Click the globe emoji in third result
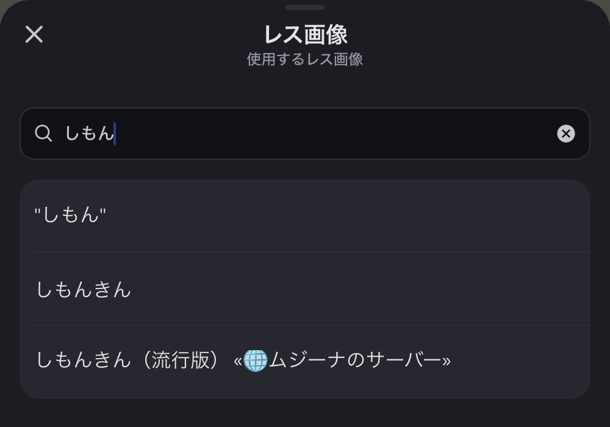The width and height of the screenshot is (610, 427). pos(256,361)
